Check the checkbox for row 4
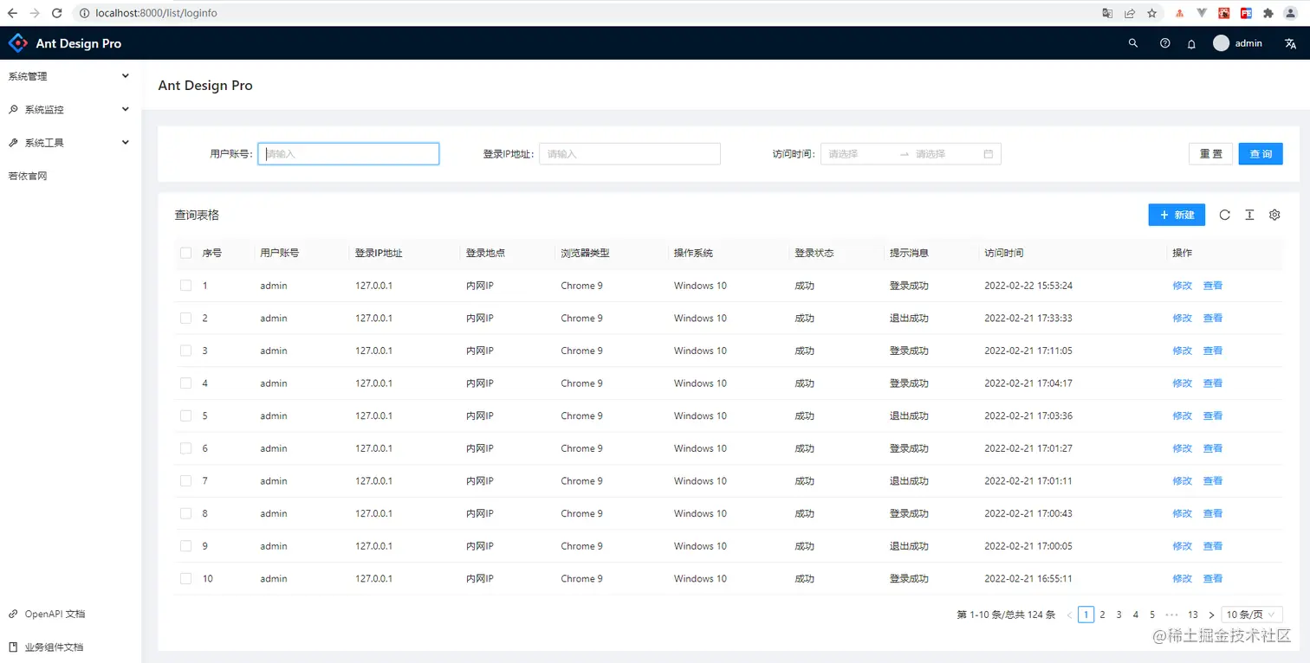1310x663 pixels. tap(185, 383)
